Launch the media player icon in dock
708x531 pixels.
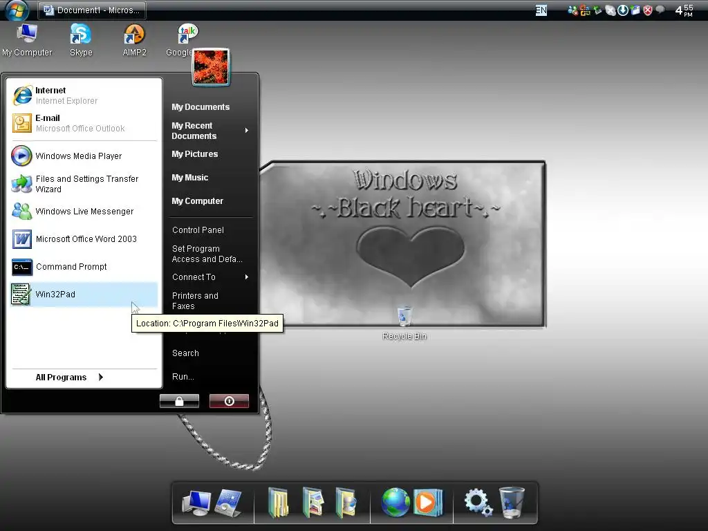coord(428,502)
